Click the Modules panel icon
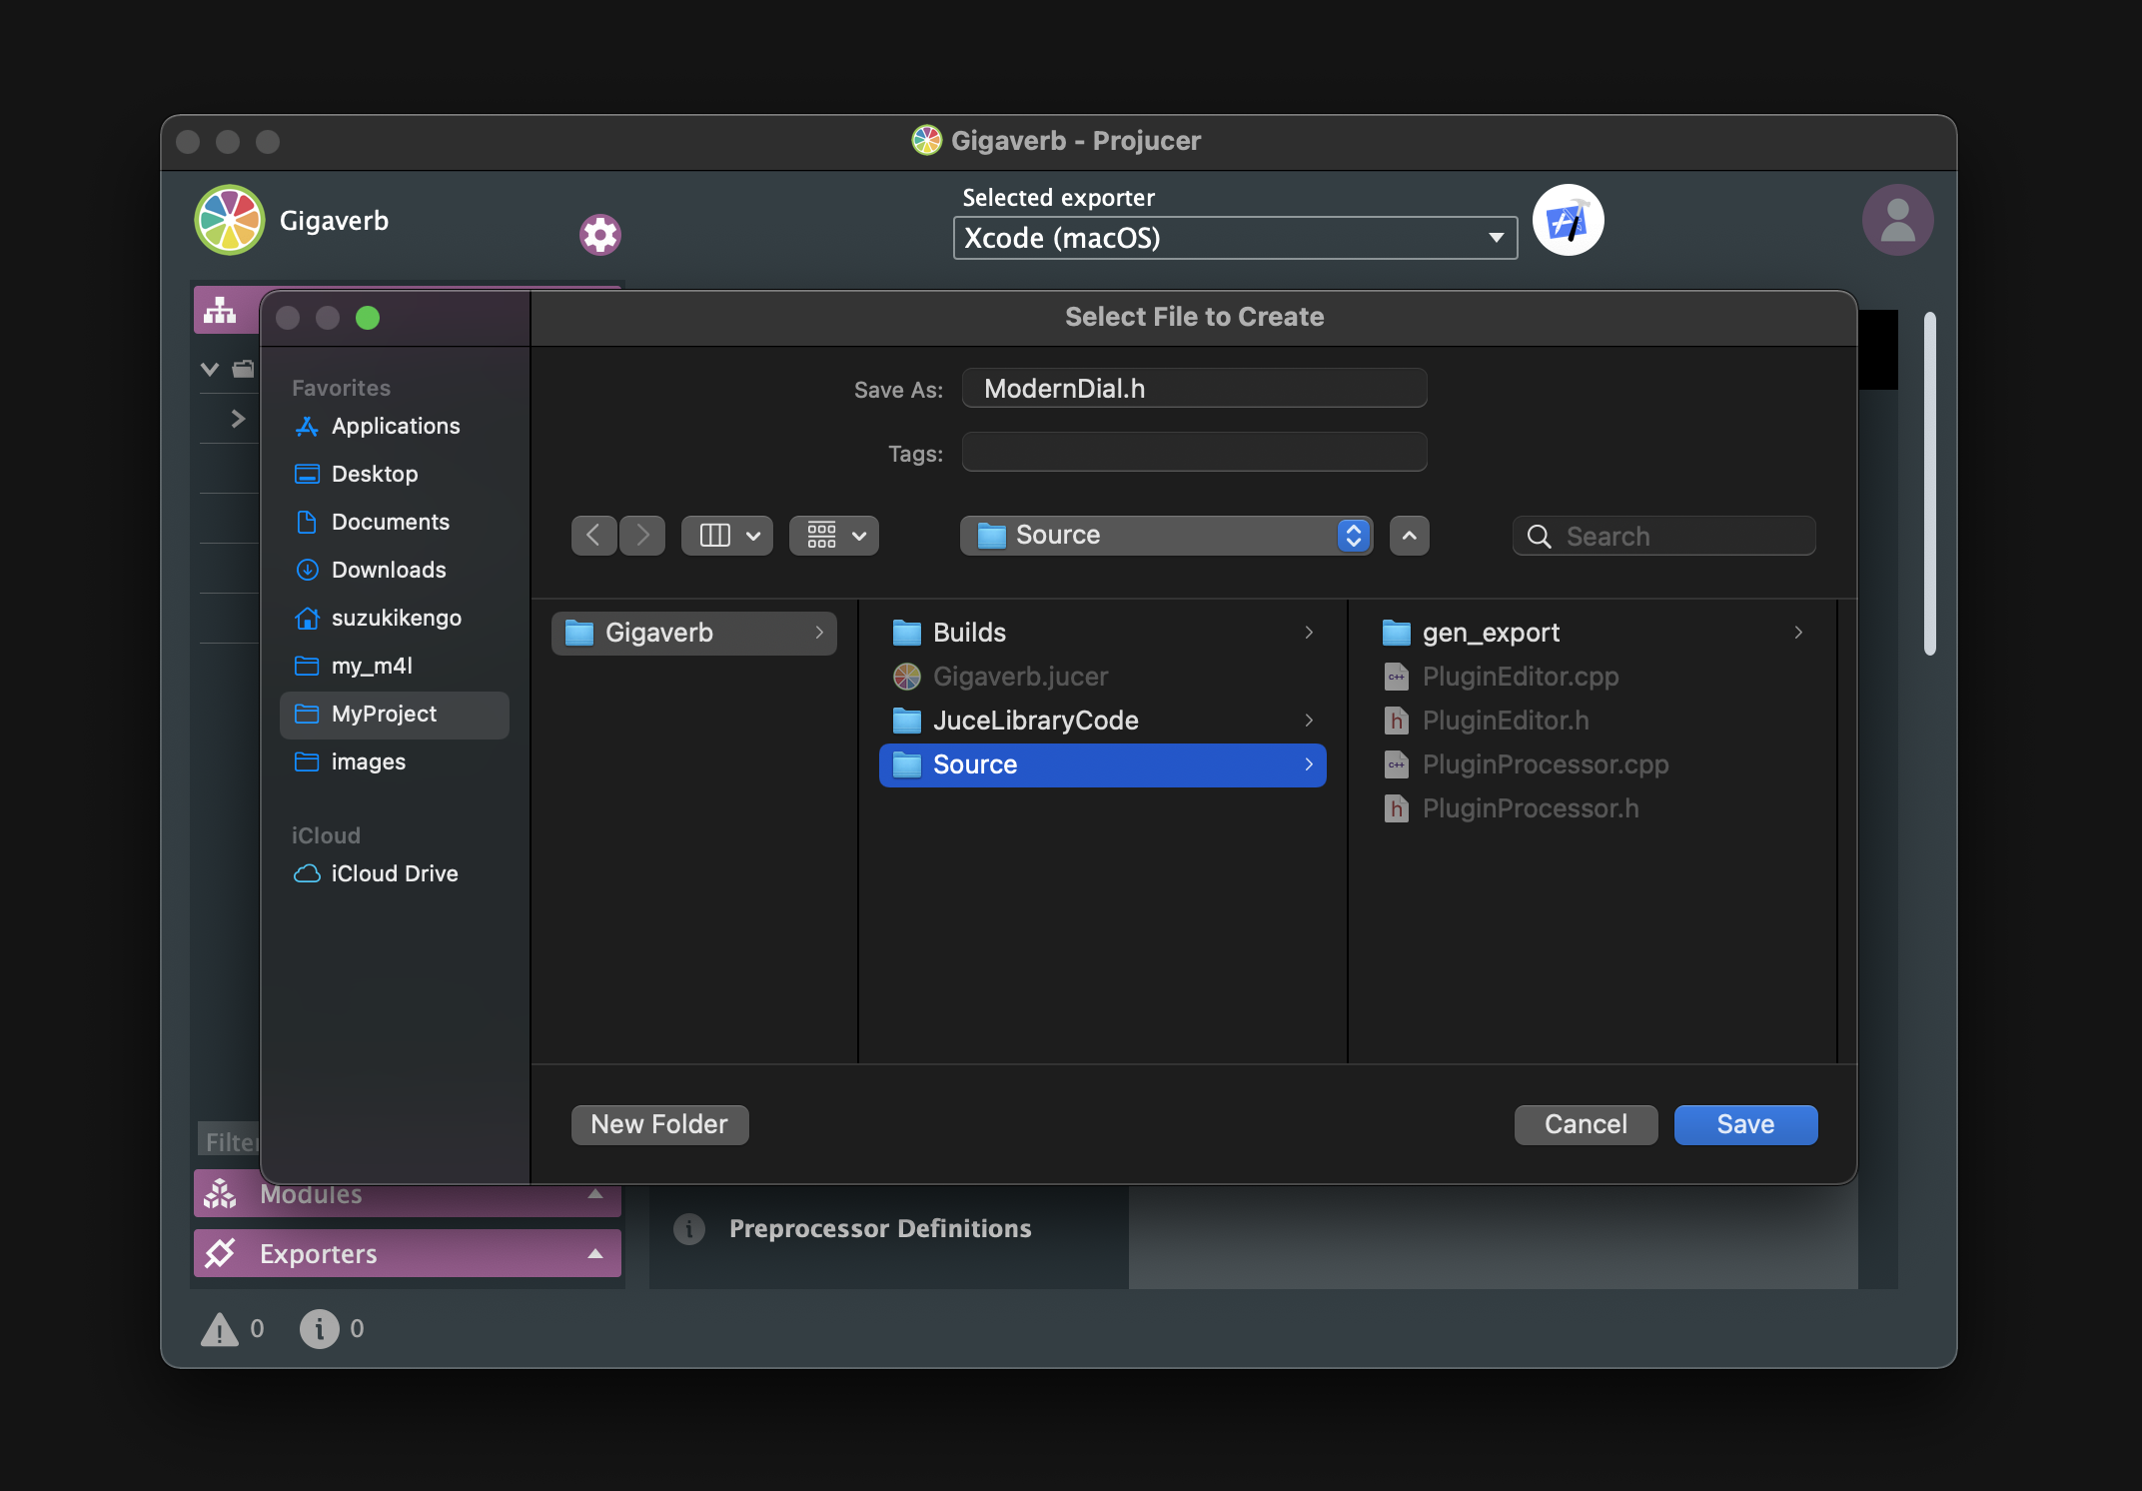This screenshot has height=1491, width=2142. [x=220, y=1193]
